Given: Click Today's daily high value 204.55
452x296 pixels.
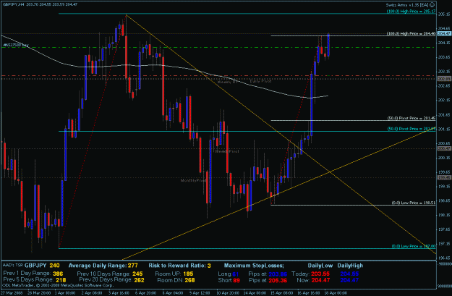Looking at the screenshot, I should 349,274.
